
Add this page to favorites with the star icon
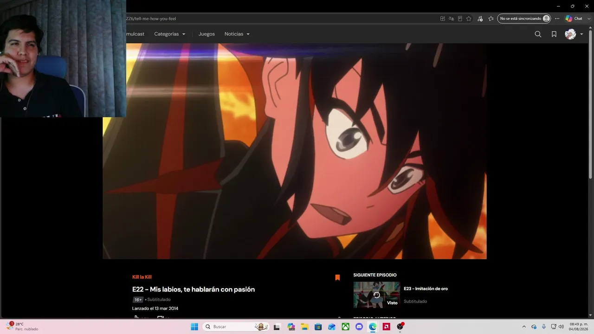pos(469,19)
